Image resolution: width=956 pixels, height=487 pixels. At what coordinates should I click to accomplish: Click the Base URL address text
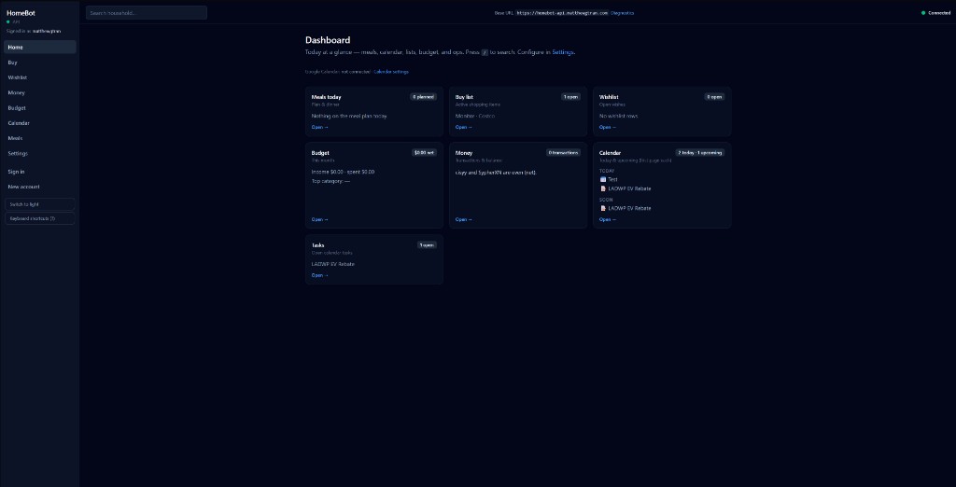(562, 13)
